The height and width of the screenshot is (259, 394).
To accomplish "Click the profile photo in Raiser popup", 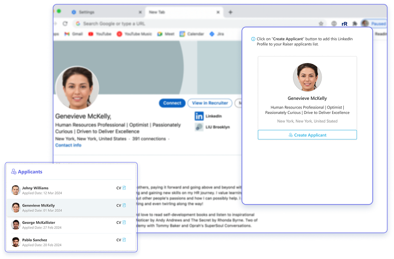I will pos(307,77).
